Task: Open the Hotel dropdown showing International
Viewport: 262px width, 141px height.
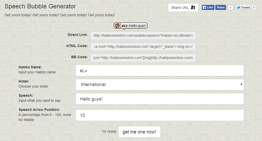Action: click(x=160, y=85)
